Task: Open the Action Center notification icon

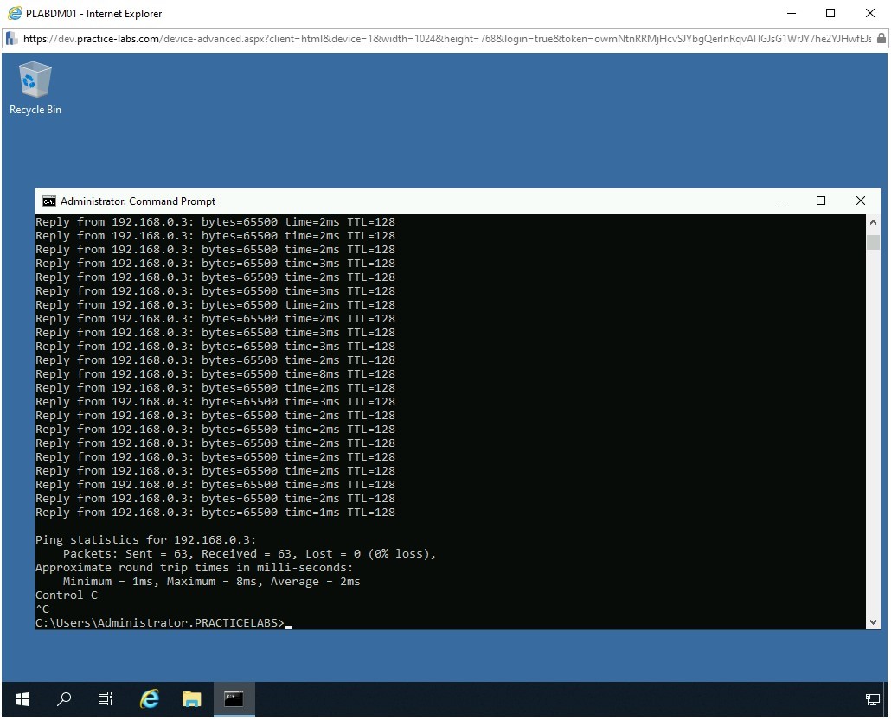Action: [x=872, y=699]
